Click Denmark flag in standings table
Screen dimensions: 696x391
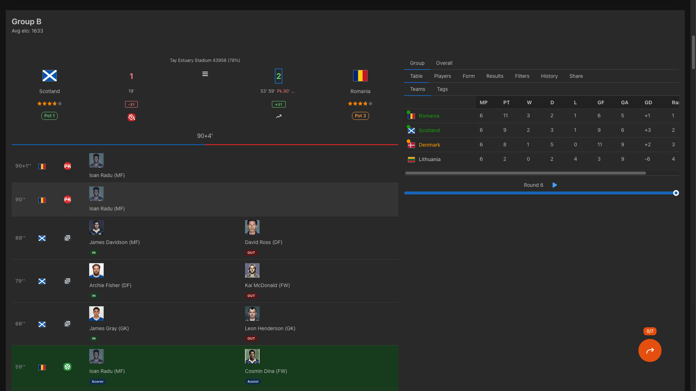coord(411,145)
